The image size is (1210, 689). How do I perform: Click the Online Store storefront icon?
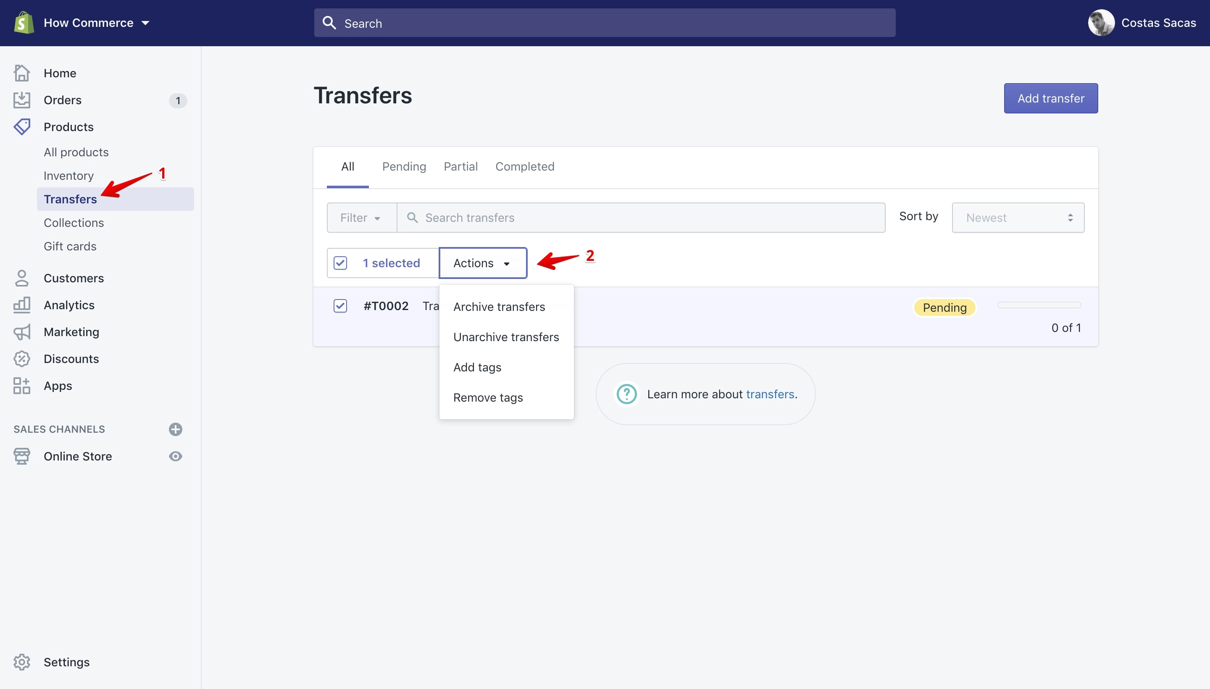pyautogui.click(x=22, y=456)
